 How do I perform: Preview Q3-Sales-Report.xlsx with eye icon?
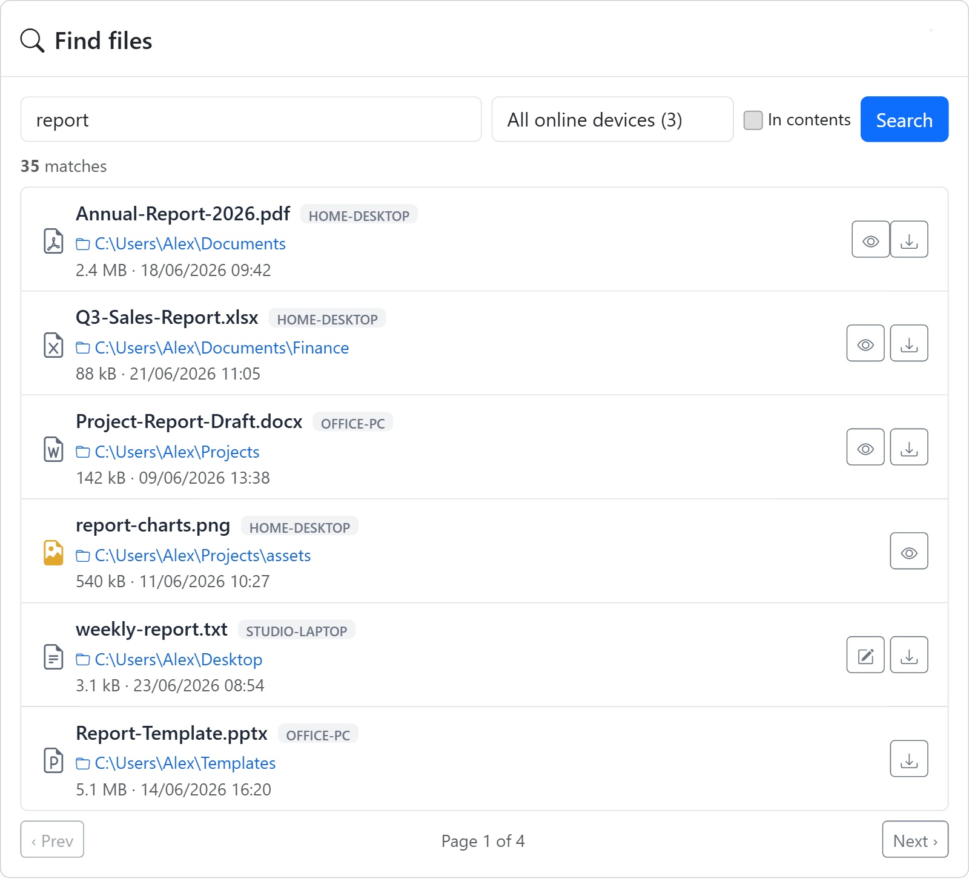[x=865, y=343]
